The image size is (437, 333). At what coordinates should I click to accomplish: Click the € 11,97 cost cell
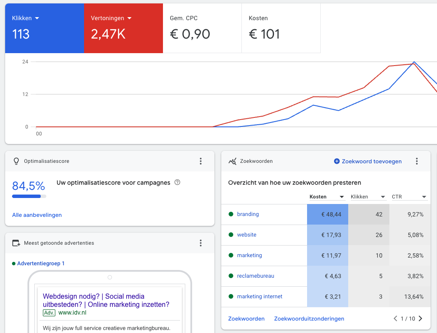point(328,255)
